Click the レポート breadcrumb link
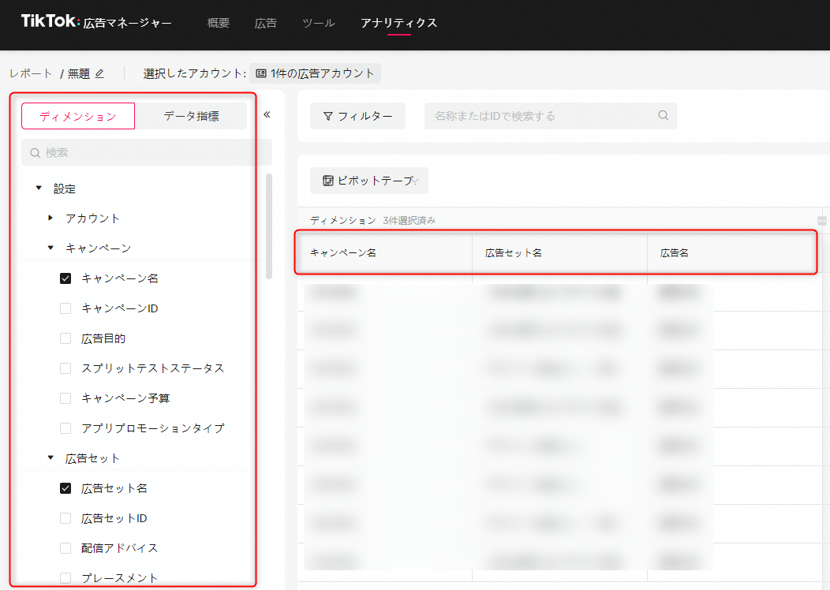The height and width of the screenshot is (590, 830). [x=31, y=73]
